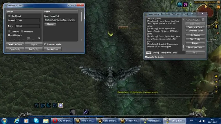Click the chat scroll-down arrow icon
Image resolution: width=221 pixels, height=124 pixels.
216,87
